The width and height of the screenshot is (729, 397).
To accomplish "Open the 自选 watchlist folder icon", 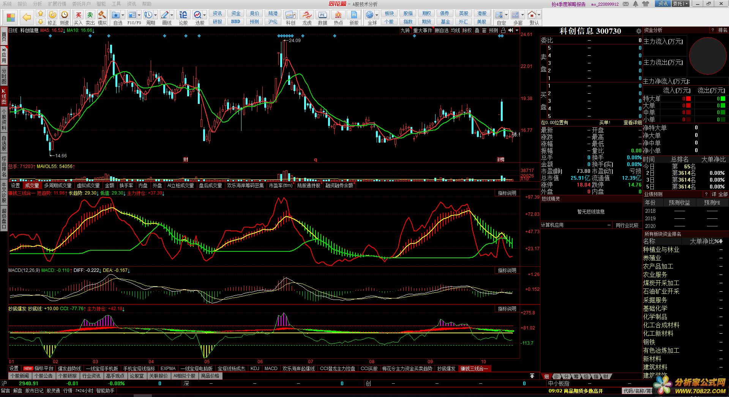I will tap(116, 15).
